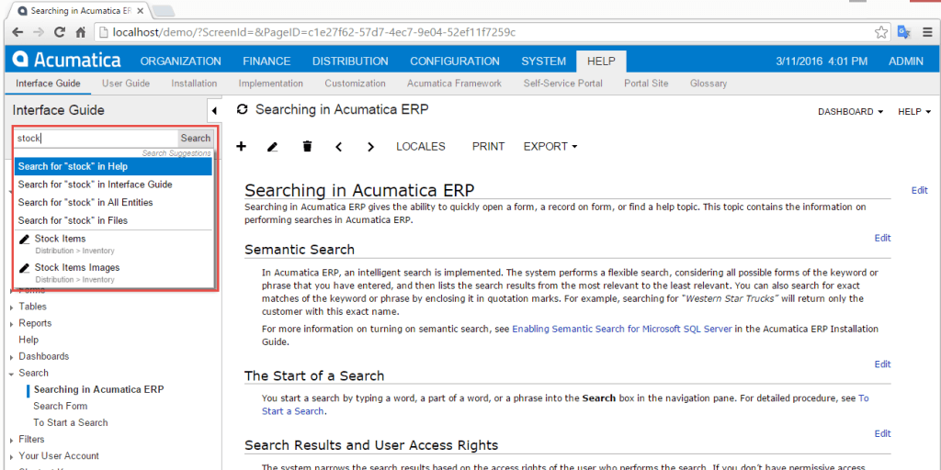Reload the page with refresh icon
Screen dimensions: 941x470
click(60, 32)
